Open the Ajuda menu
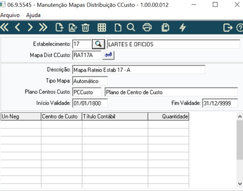This screenshot has width=243, height=191. coord(33,15)
